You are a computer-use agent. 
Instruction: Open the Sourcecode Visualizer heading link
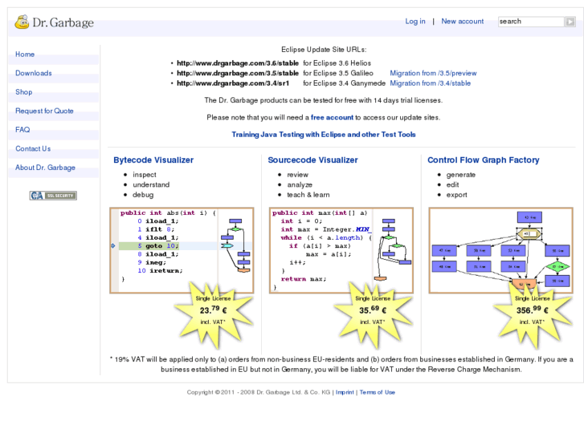312,160
